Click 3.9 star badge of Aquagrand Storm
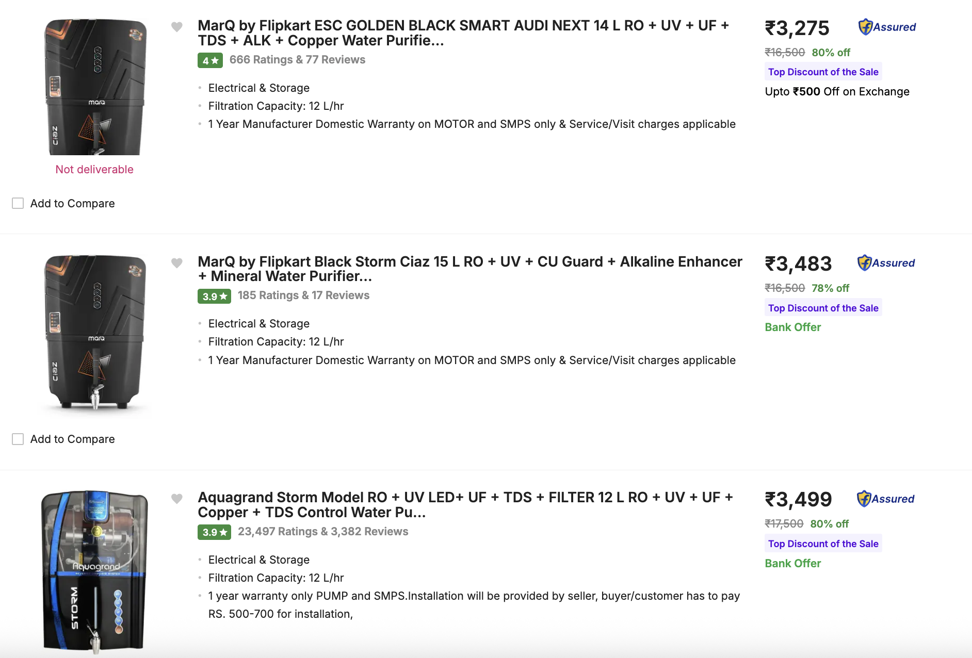Image resolution: width=972 pixels, height=658 pixels. (x=214, y=532)
